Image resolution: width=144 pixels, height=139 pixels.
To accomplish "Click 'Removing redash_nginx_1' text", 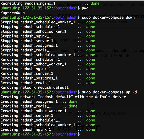I will click(x=26, y=69).
